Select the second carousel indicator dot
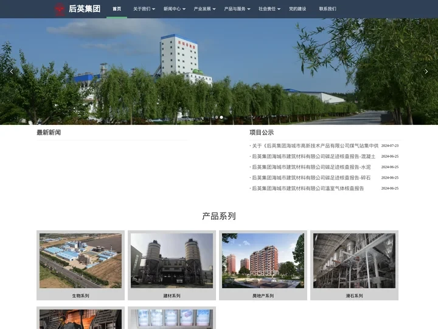The height and width of the screenshot is (329, 438). (x=221, y=117)
